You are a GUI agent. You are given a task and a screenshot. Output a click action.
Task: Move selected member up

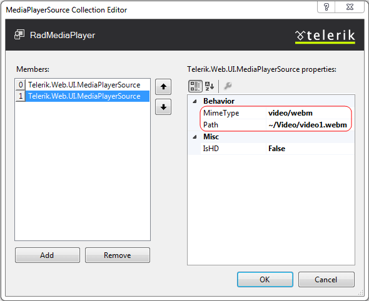point(163,87)
